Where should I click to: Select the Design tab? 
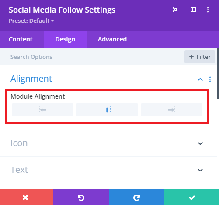(65, 39)
